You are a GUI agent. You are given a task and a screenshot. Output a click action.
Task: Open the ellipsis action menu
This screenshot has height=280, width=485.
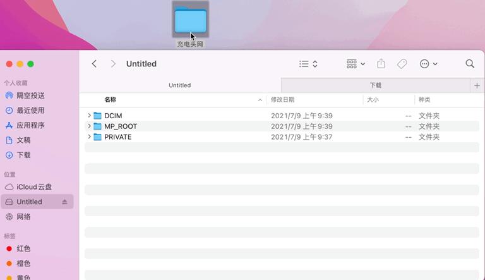click(x=428, y=64)
